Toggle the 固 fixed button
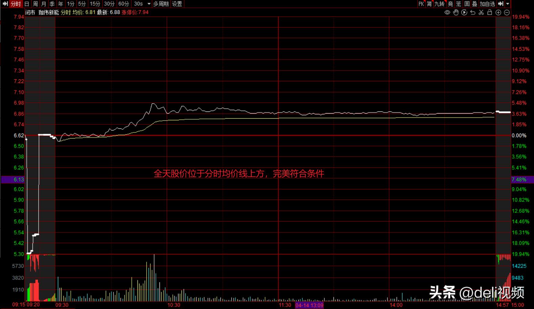The height and width of the screenshot is (309, 534). click(467, 4)
